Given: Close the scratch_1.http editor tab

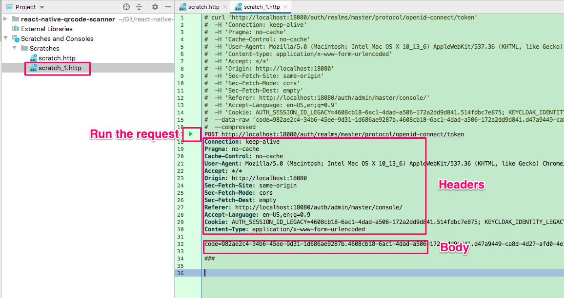Looking at the screenshot, I should point(285,7).
